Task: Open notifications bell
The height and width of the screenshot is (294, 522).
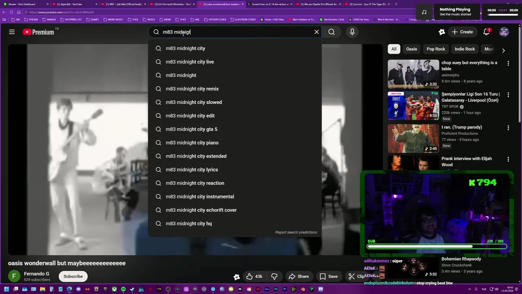Action: (x=487, y=32)
